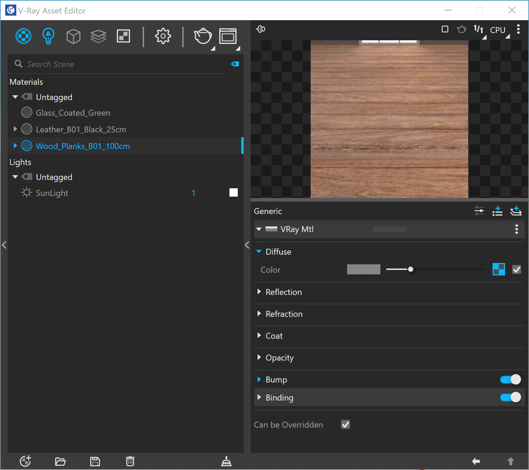
Task: Open the Diffuse gray color swatch
Action: pos(364,269)
